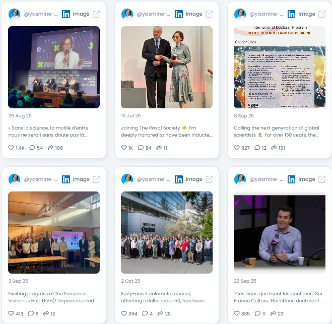
Task: Click heart icon on 394 likes post
Action: (x=124, y=313)
